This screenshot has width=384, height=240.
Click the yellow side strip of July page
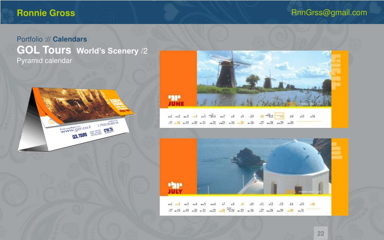tap(340, 177)
